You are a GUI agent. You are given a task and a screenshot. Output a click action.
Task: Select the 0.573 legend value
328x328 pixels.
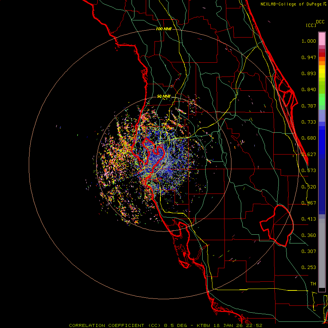point(309,171)
